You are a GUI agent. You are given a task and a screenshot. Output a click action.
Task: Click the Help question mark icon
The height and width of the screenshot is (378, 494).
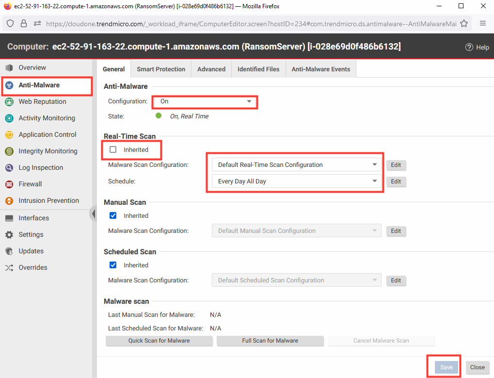point(469,47)
